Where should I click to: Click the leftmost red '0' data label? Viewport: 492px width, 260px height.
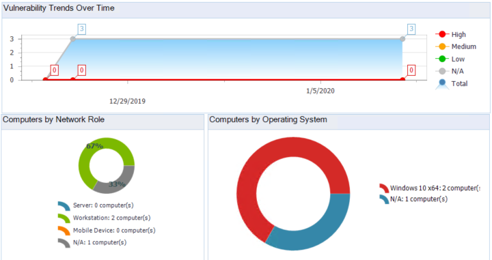point(54,70)
